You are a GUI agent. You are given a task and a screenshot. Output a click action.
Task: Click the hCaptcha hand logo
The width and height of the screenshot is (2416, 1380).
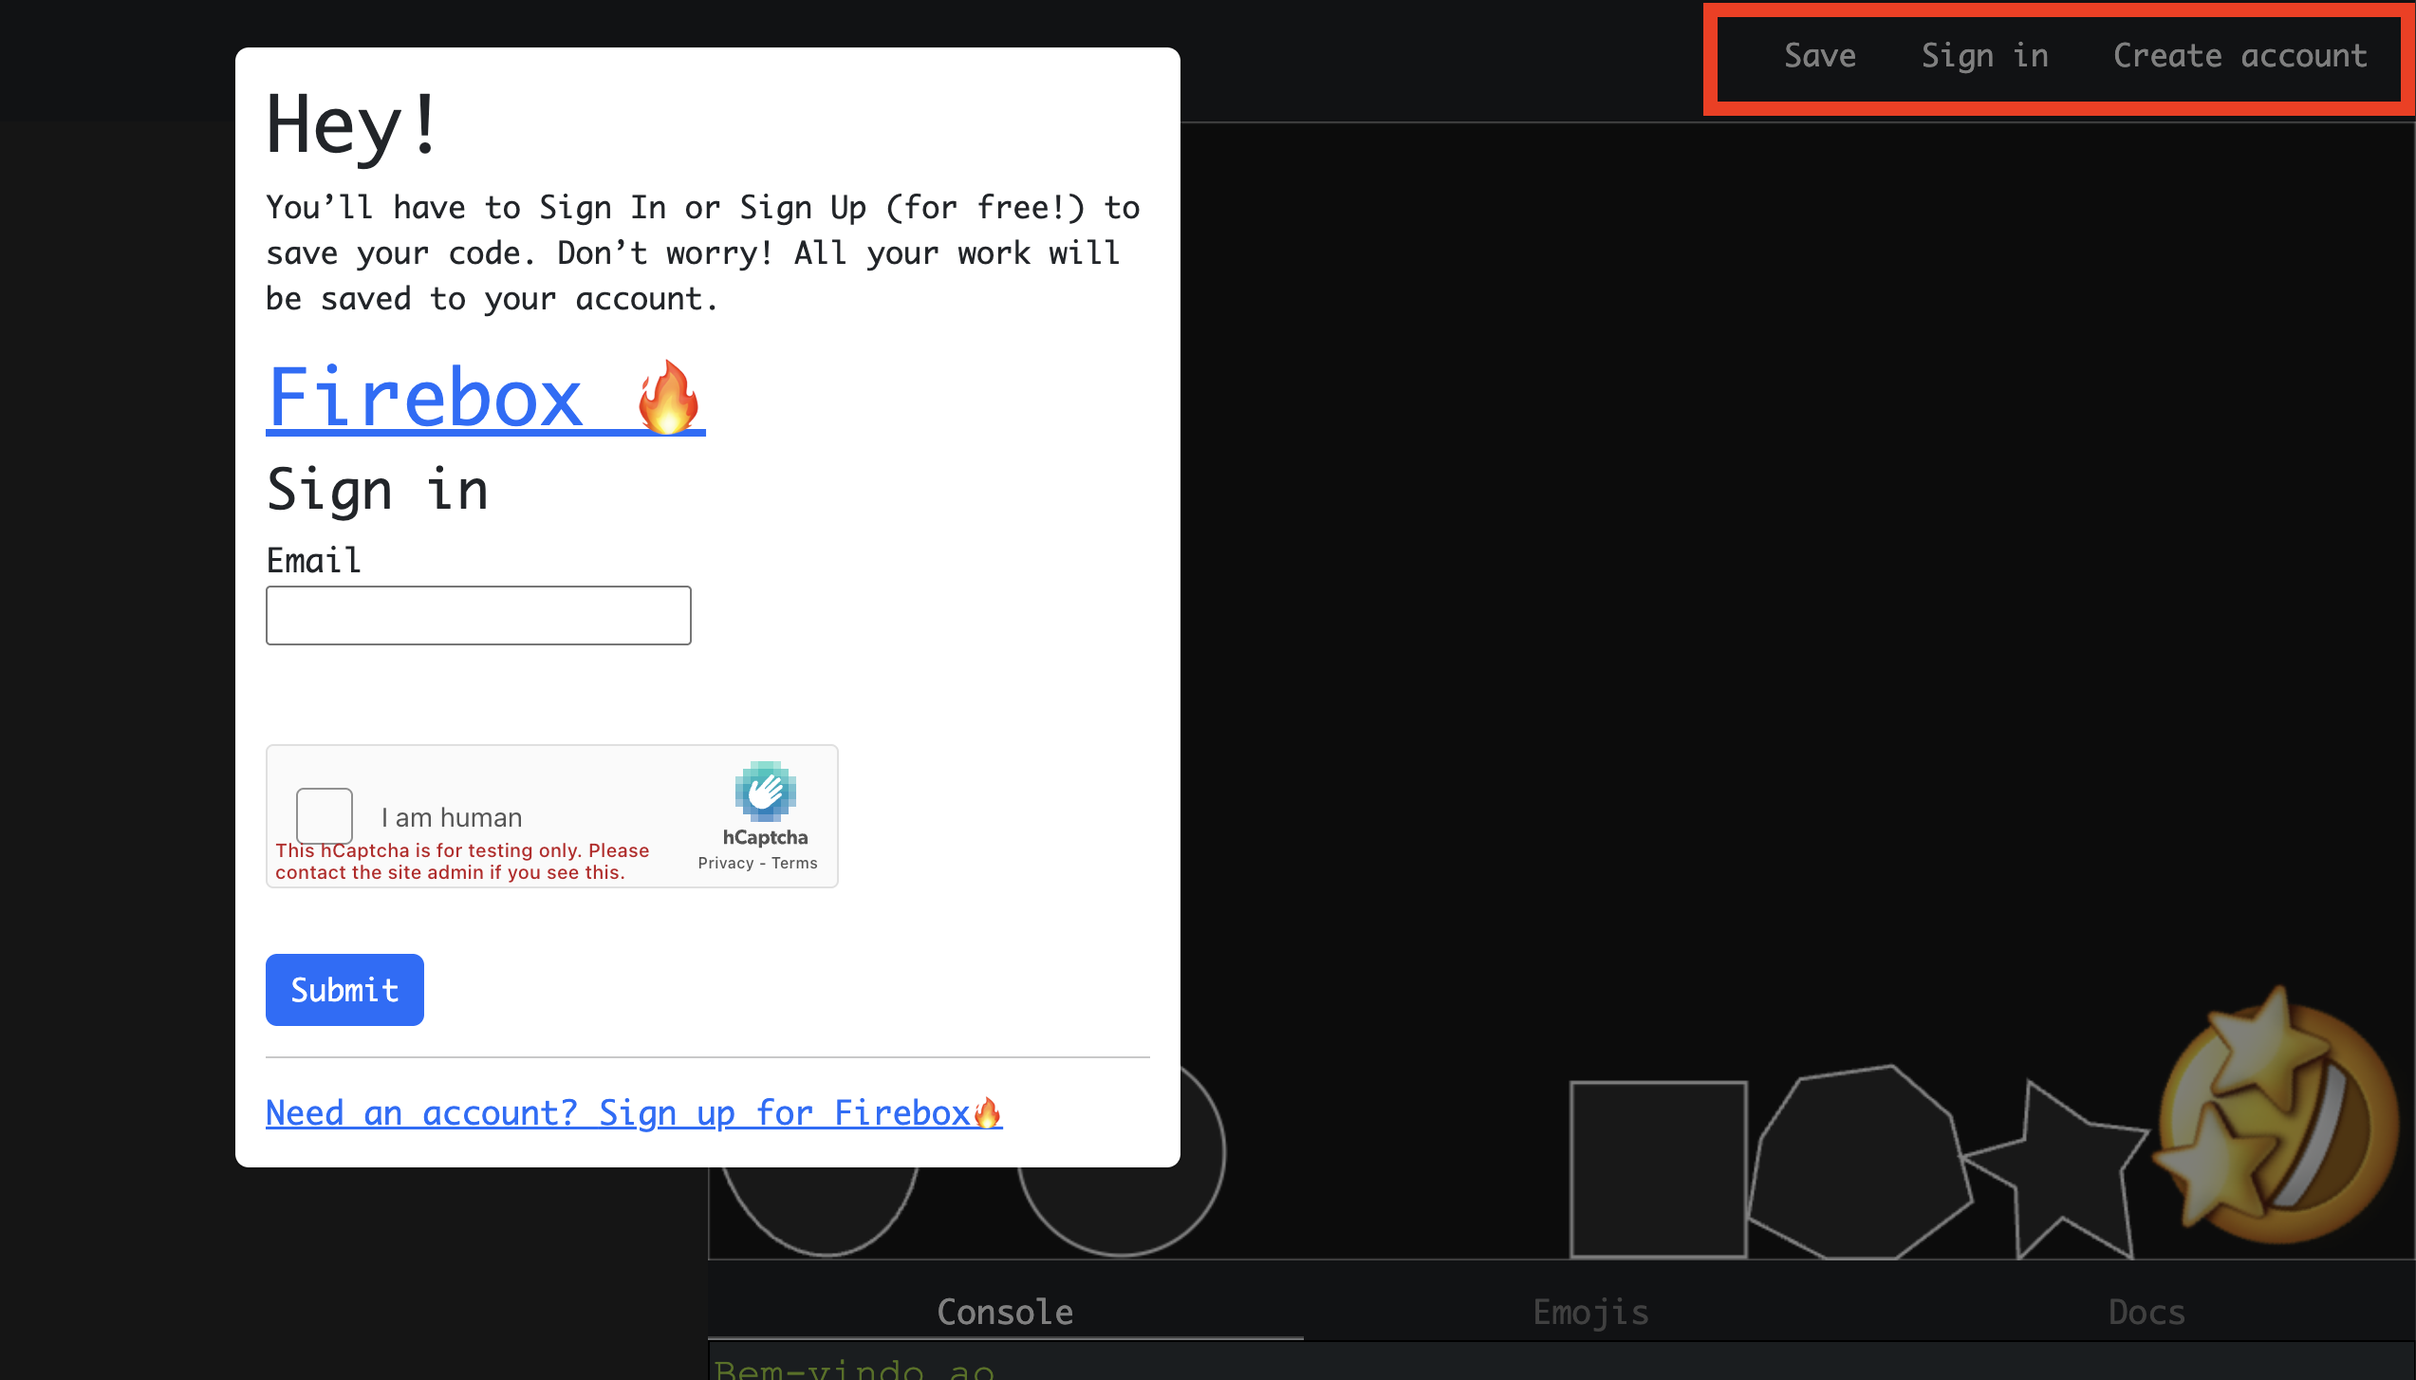pyautogui.click(x=765, y=792)
